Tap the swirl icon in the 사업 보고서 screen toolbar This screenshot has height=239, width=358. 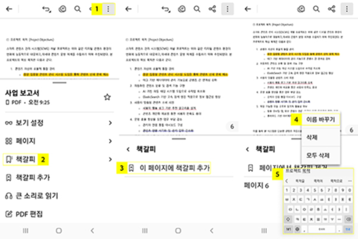(x=63, y=9)
